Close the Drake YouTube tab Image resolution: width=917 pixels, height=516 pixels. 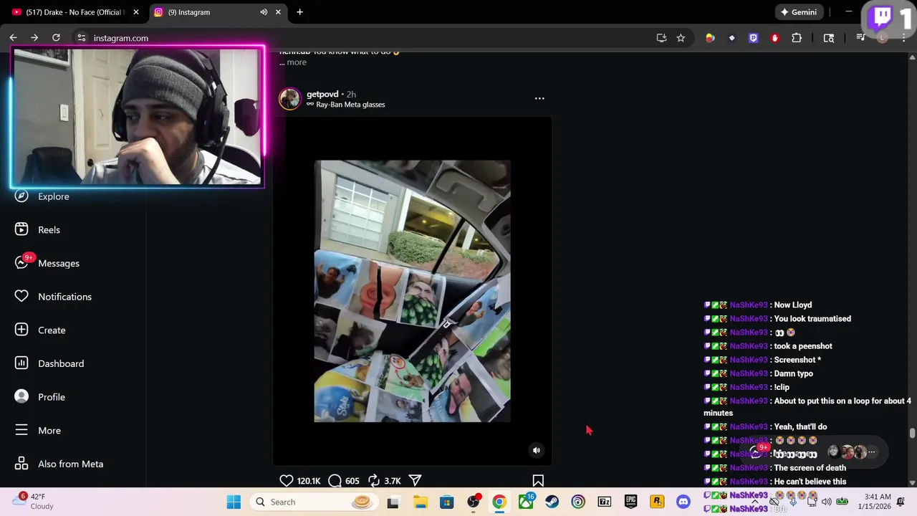click(x=136, y=12)
